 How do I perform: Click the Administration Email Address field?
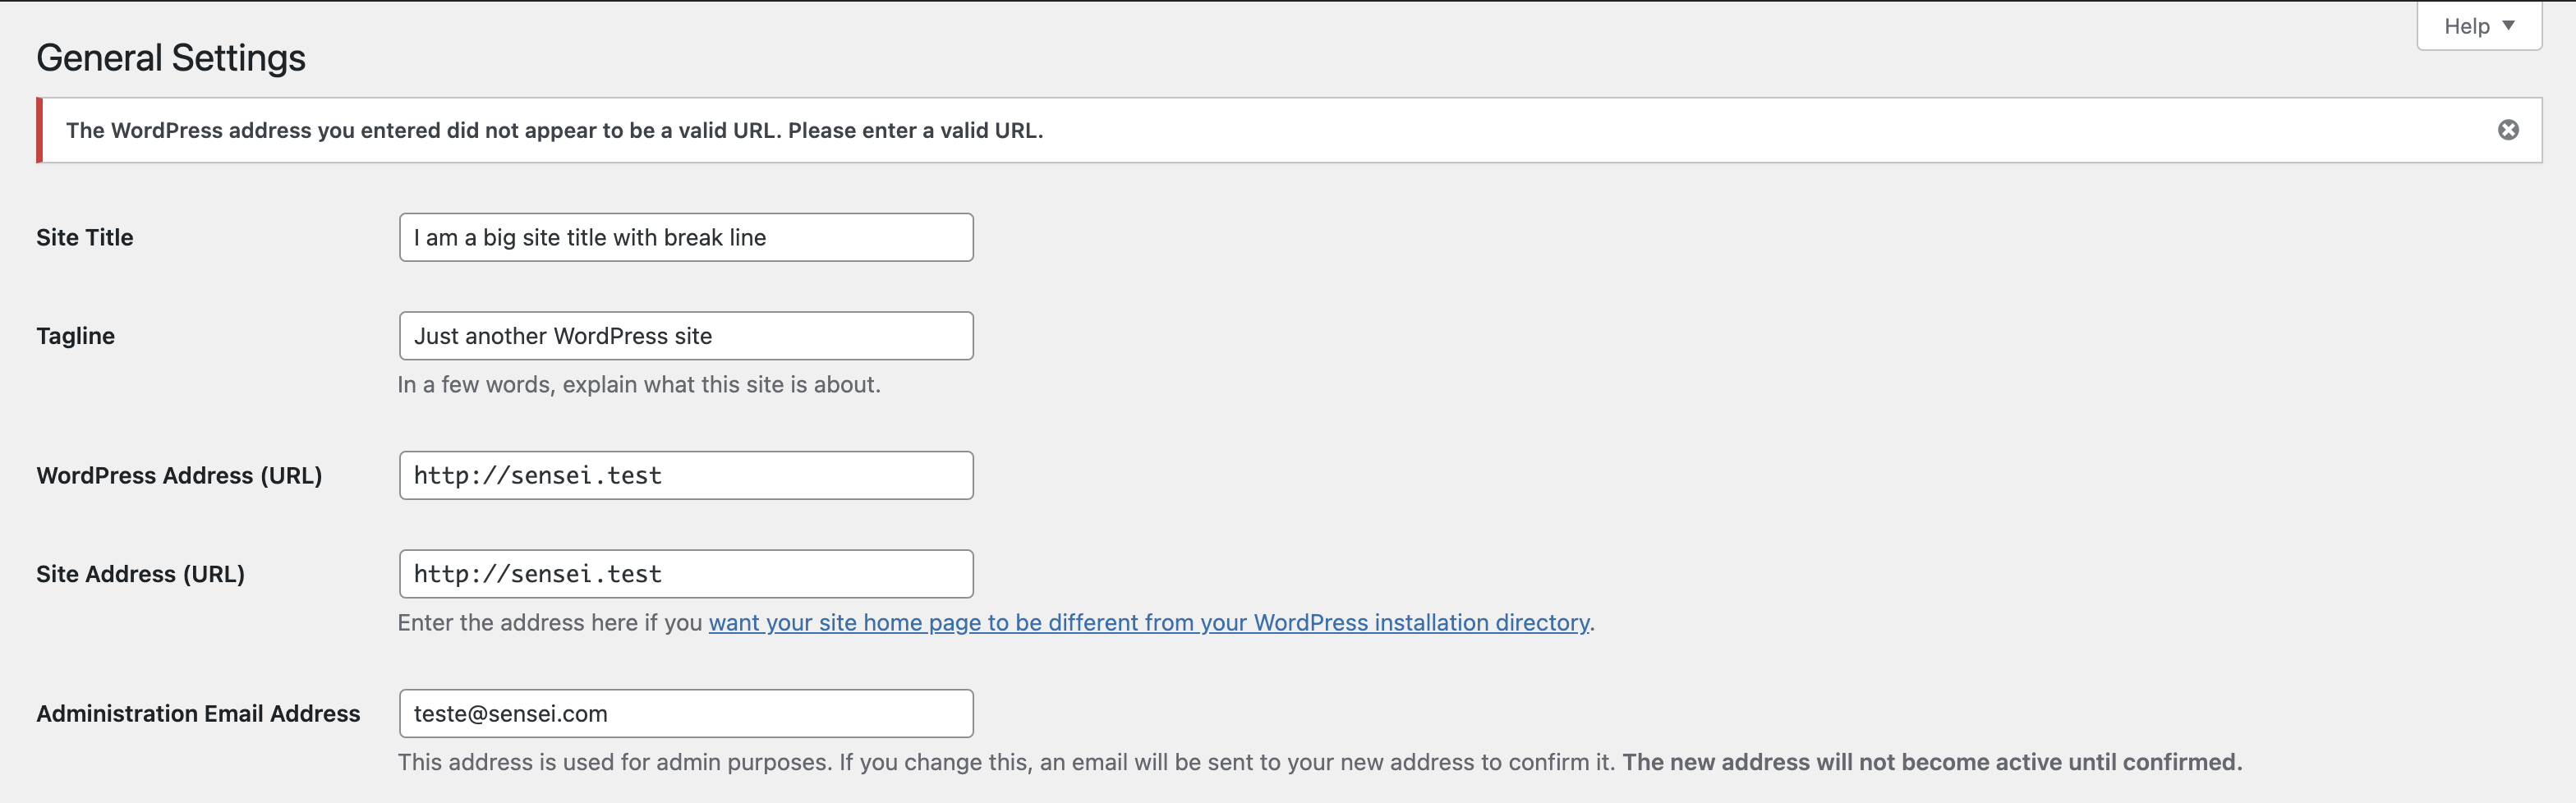tap(685, 713)
